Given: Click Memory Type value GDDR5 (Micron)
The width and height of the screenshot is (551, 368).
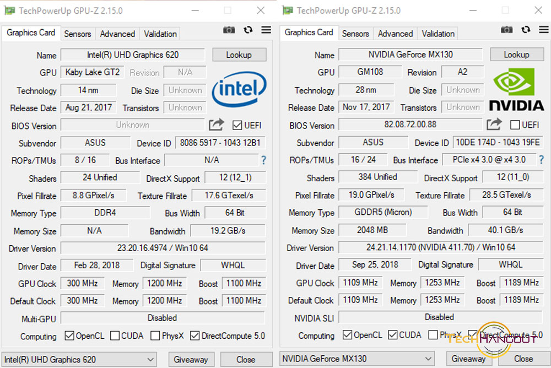Looking at the screenshot, I should (383, 212).
